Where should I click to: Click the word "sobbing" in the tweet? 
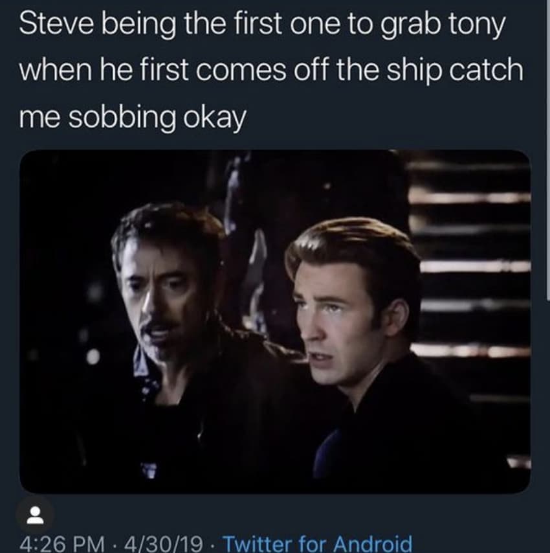pos(117,117)
